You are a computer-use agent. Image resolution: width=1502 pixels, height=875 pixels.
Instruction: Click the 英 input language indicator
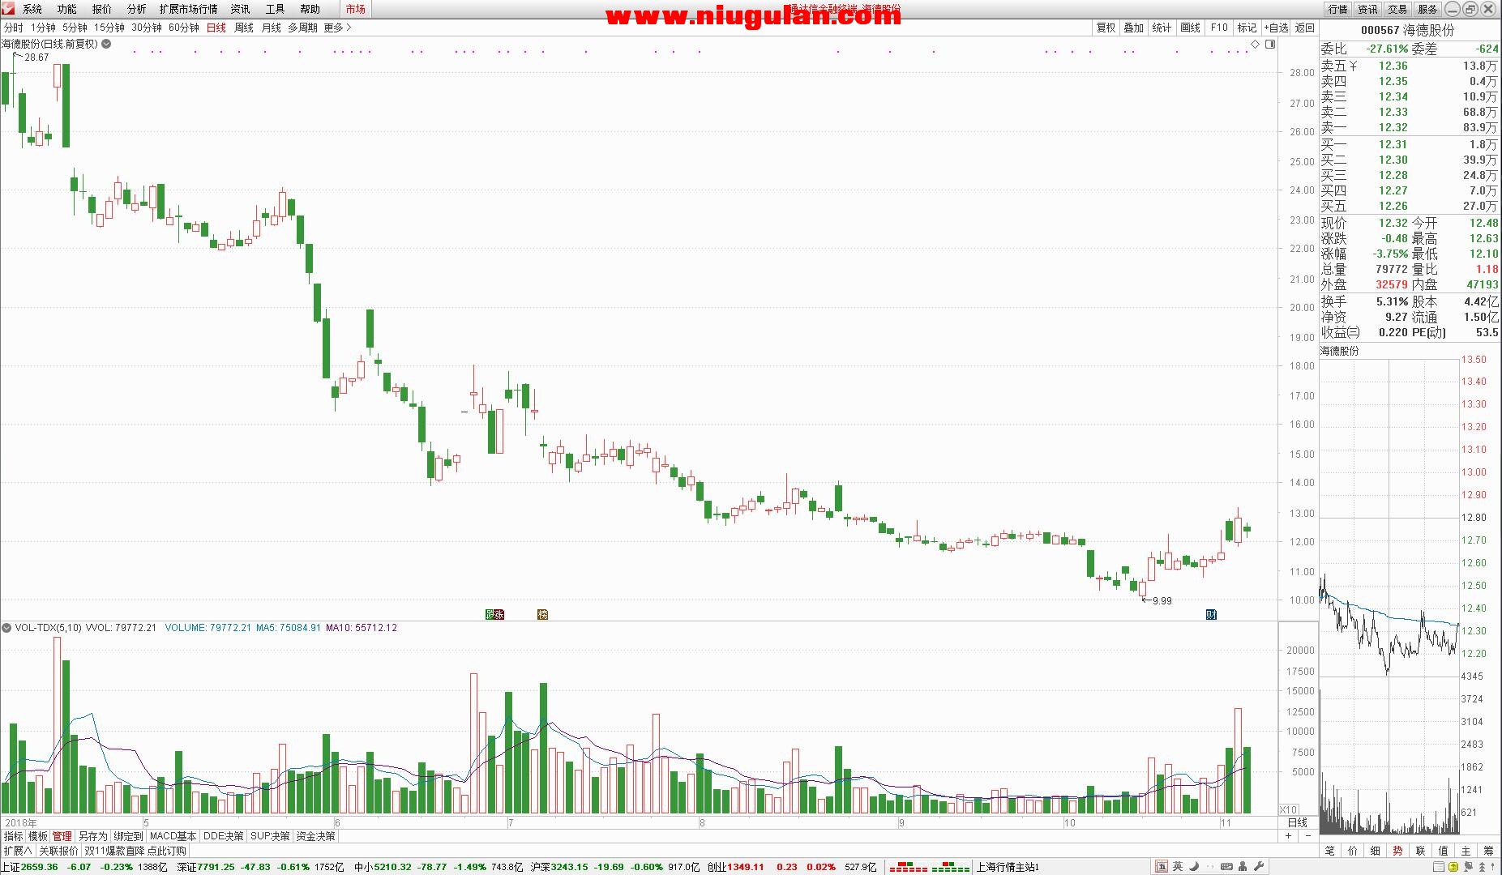coord(1178,867)
